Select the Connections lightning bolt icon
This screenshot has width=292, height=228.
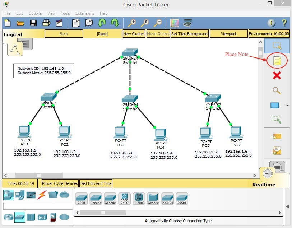42,195
